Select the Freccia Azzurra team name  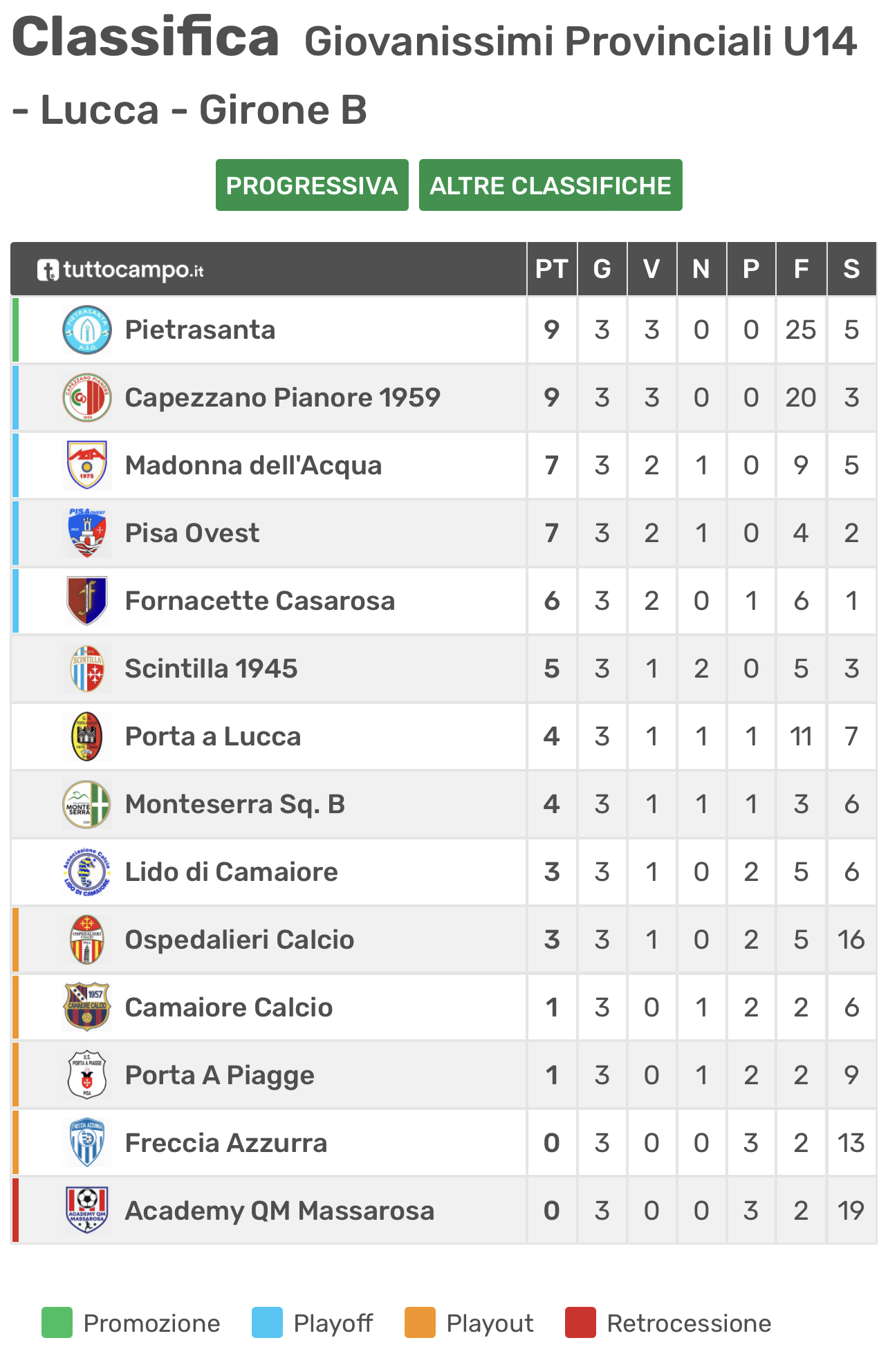pyautogui.click(x=226, y=1143)
